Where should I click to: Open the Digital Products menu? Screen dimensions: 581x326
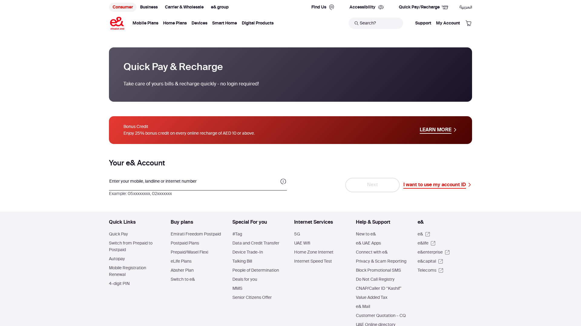pos(258,23)
